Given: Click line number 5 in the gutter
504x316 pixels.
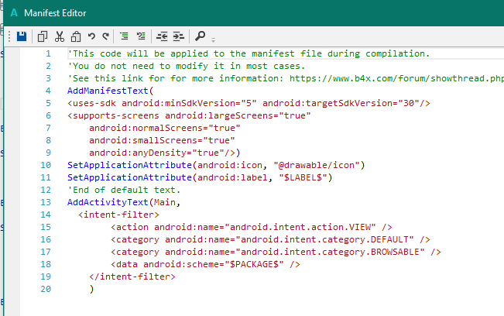Looking at the screenshot, I should coord(48,103).
